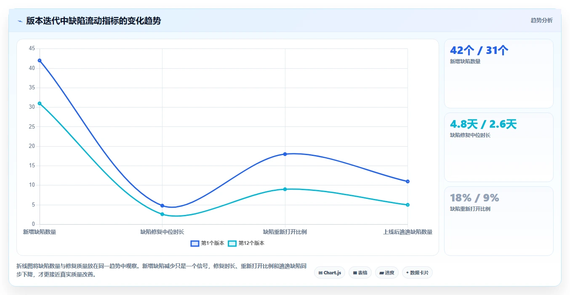
Task: Open the 18% / 9% stat card
Action: pyautogui.click(x=499, y=221)
